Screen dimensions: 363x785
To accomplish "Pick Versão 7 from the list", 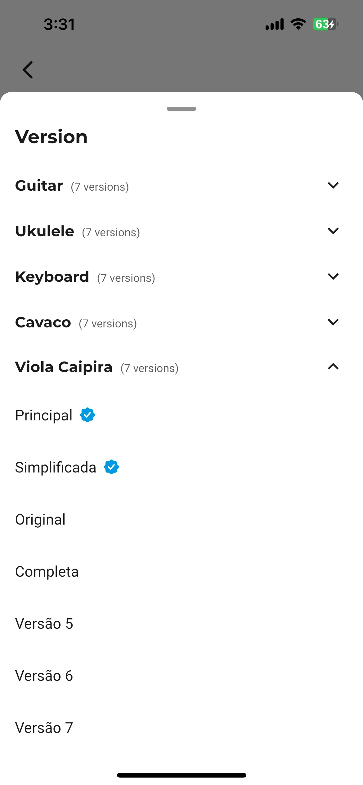I will pos(181,728).
